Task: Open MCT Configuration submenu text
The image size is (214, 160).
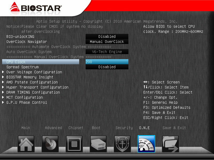Action: tap(25, 97)
